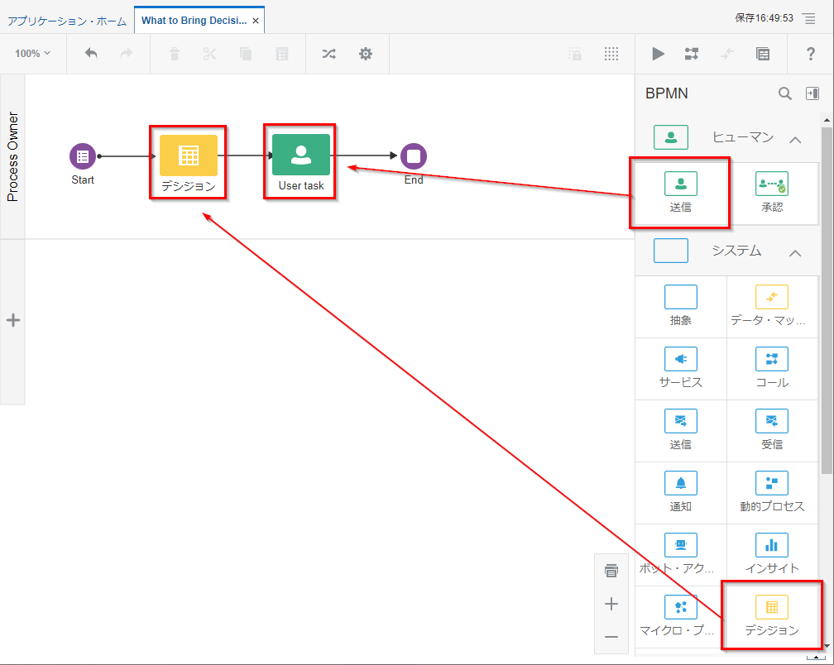834x665 pixels.
Task: Select the インサイト insight palette element
Action: [771, 554]
